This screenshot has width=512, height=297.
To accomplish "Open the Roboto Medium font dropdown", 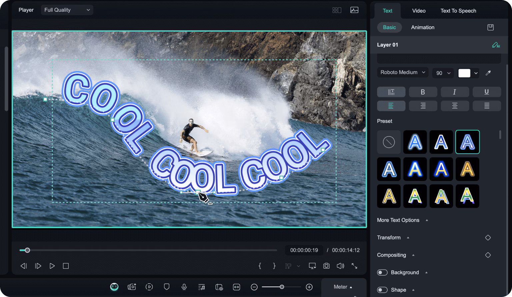I will (402, 72).
